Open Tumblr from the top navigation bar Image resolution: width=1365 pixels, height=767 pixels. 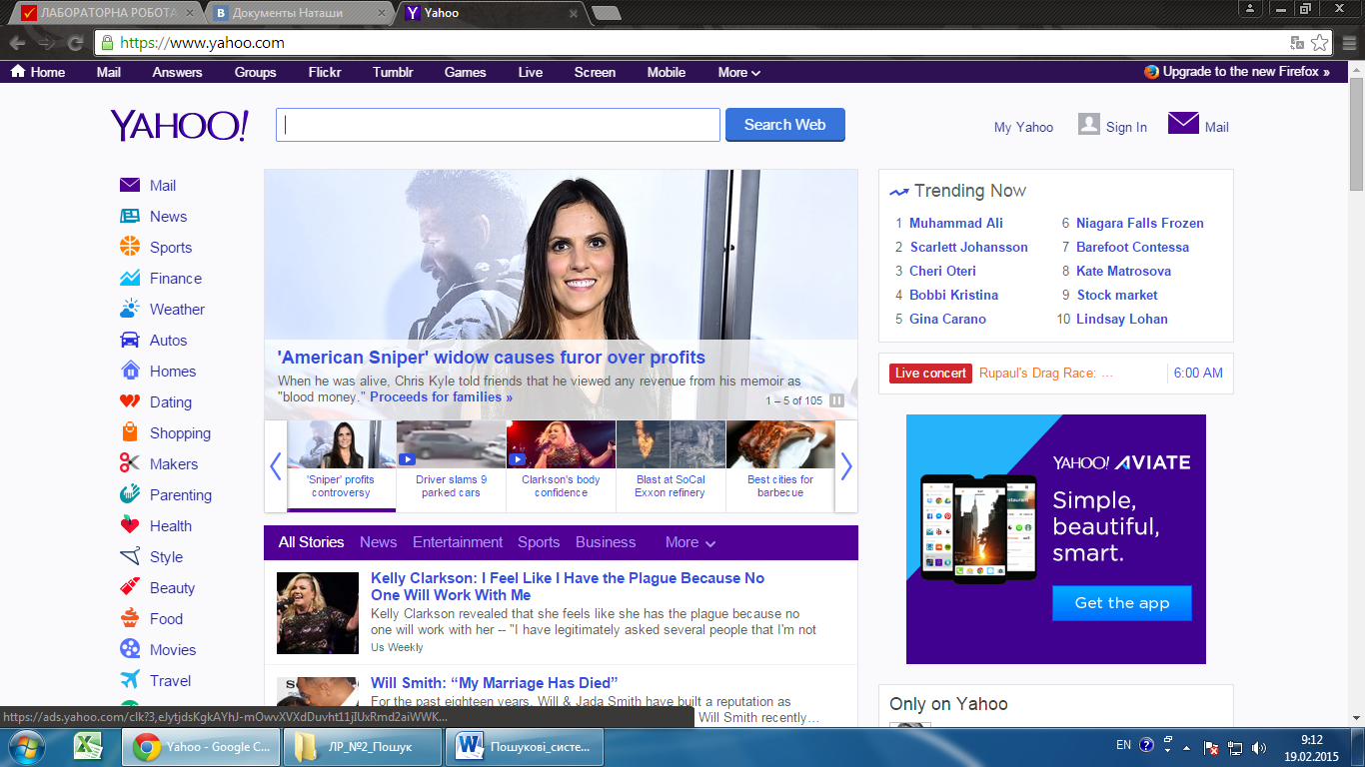[x=393, y=72]
